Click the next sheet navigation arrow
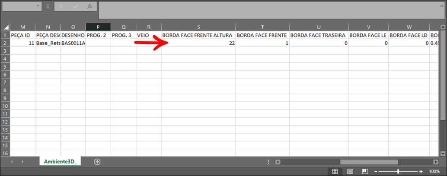 pos(22,161)
